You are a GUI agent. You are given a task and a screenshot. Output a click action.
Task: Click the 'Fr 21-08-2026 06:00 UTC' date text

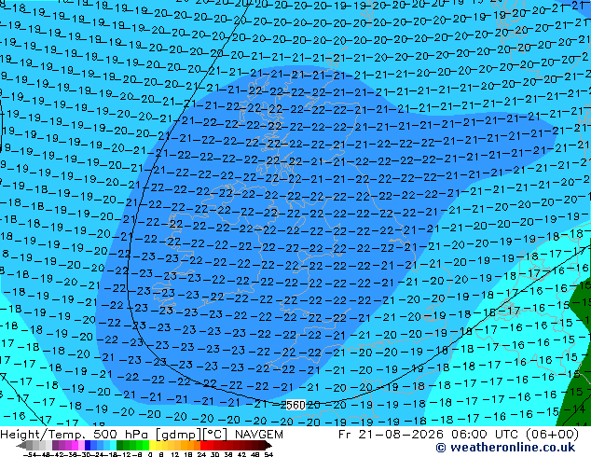point(430,435)
